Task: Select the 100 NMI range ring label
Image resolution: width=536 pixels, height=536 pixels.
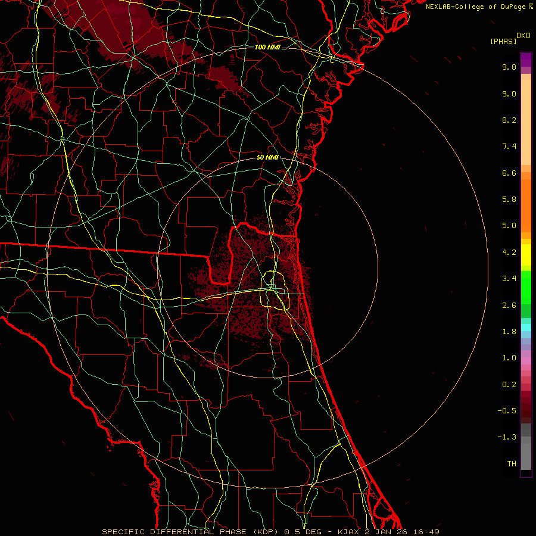Action: click(x=267, y=47)
